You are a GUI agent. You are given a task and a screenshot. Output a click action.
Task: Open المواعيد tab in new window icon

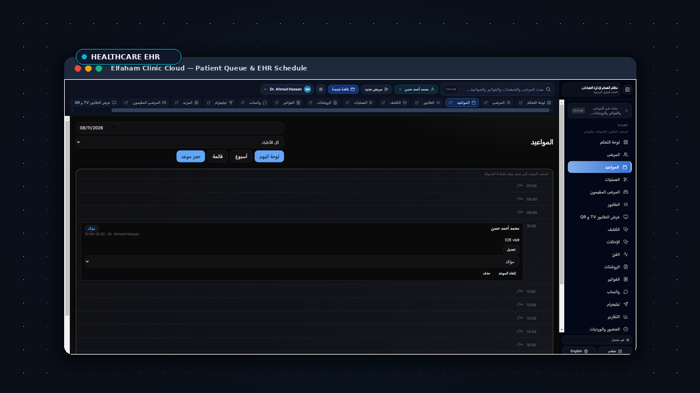pos(450,102)
